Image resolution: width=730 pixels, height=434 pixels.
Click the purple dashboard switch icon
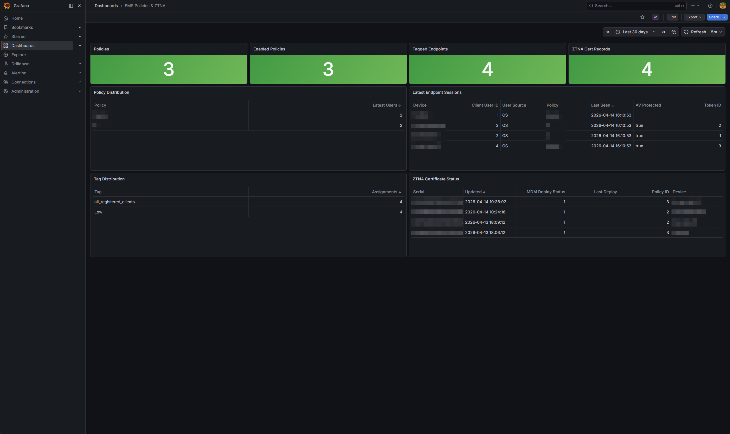pos(655,17)
